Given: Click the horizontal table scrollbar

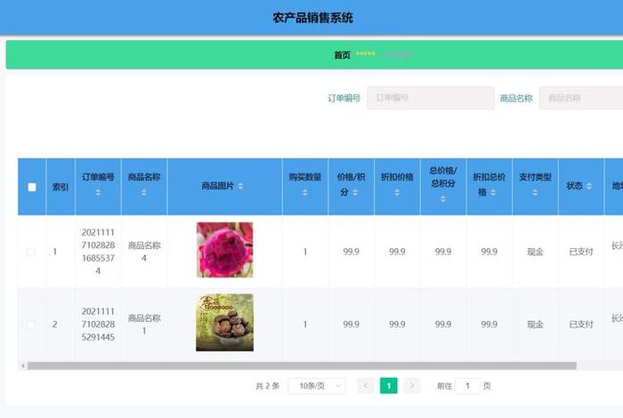Looking at the screenshot, I should 302,366.
